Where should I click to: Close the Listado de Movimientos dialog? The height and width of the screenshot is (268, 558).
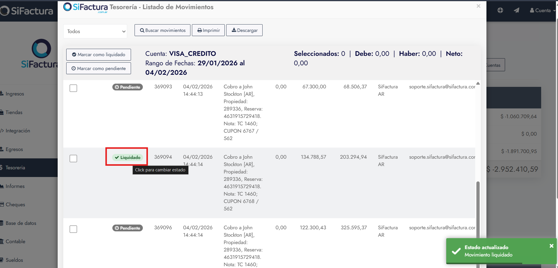[478, 6]
